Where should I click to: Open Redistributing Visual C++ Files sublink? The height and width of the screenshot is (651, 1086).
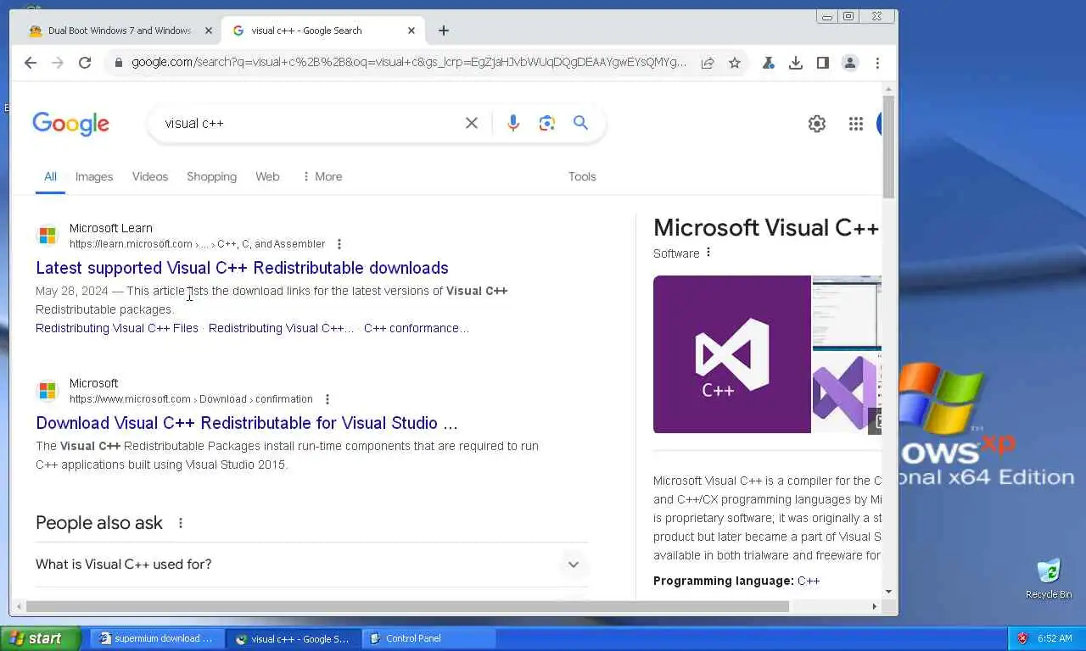(117, 328)
